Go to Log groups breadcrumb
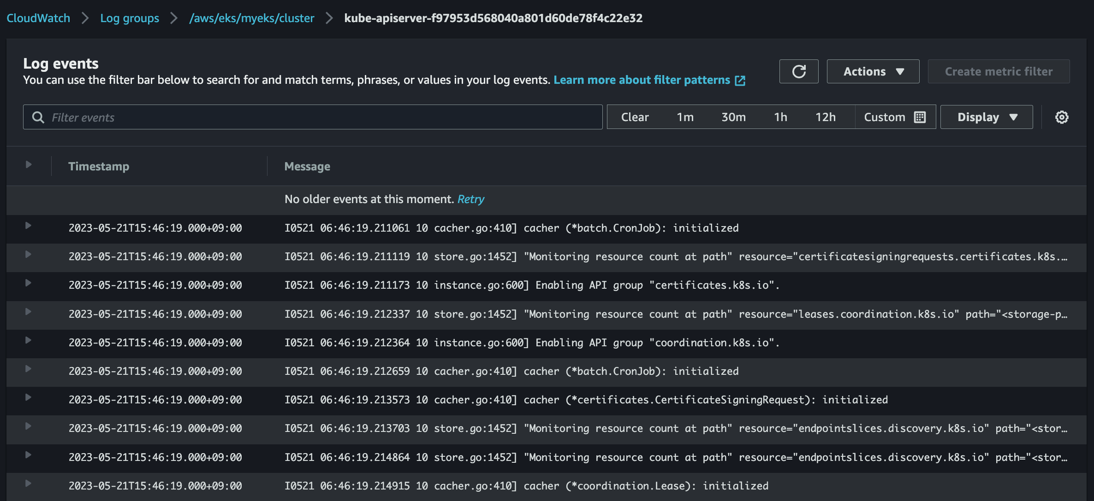1094x501 pixels. coord(130,18)
